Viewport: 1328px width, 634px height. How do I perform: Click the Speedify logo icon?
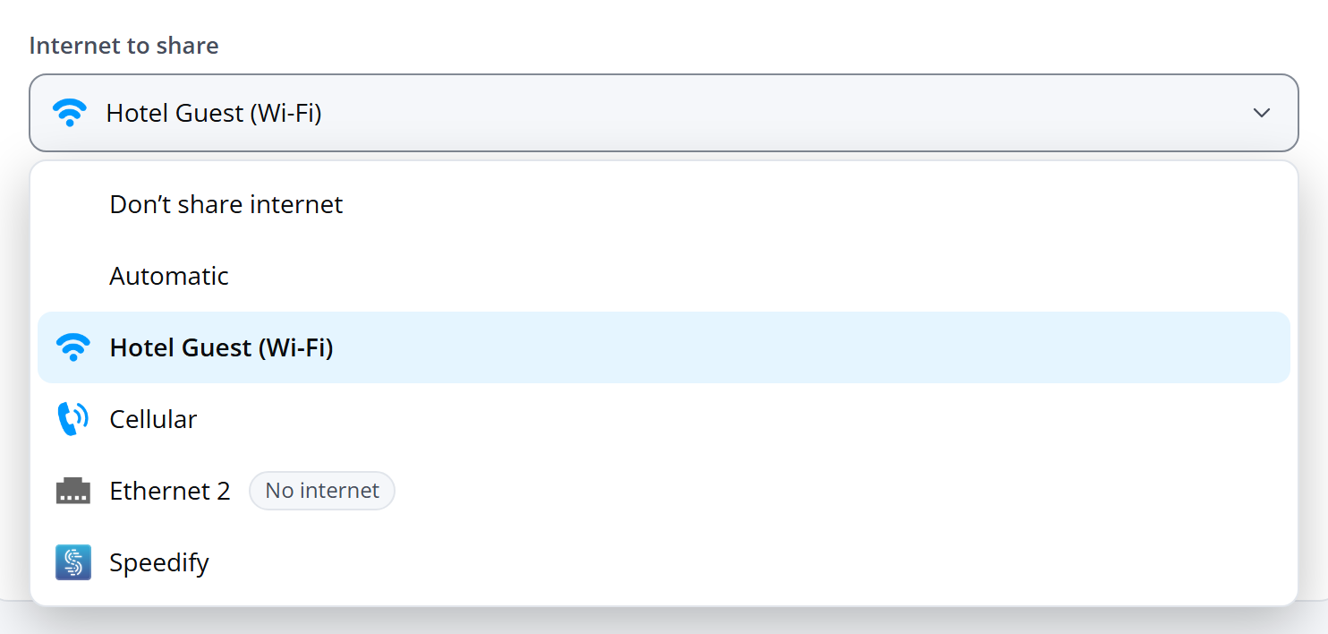pyautogui.click(x=73, y=562)
